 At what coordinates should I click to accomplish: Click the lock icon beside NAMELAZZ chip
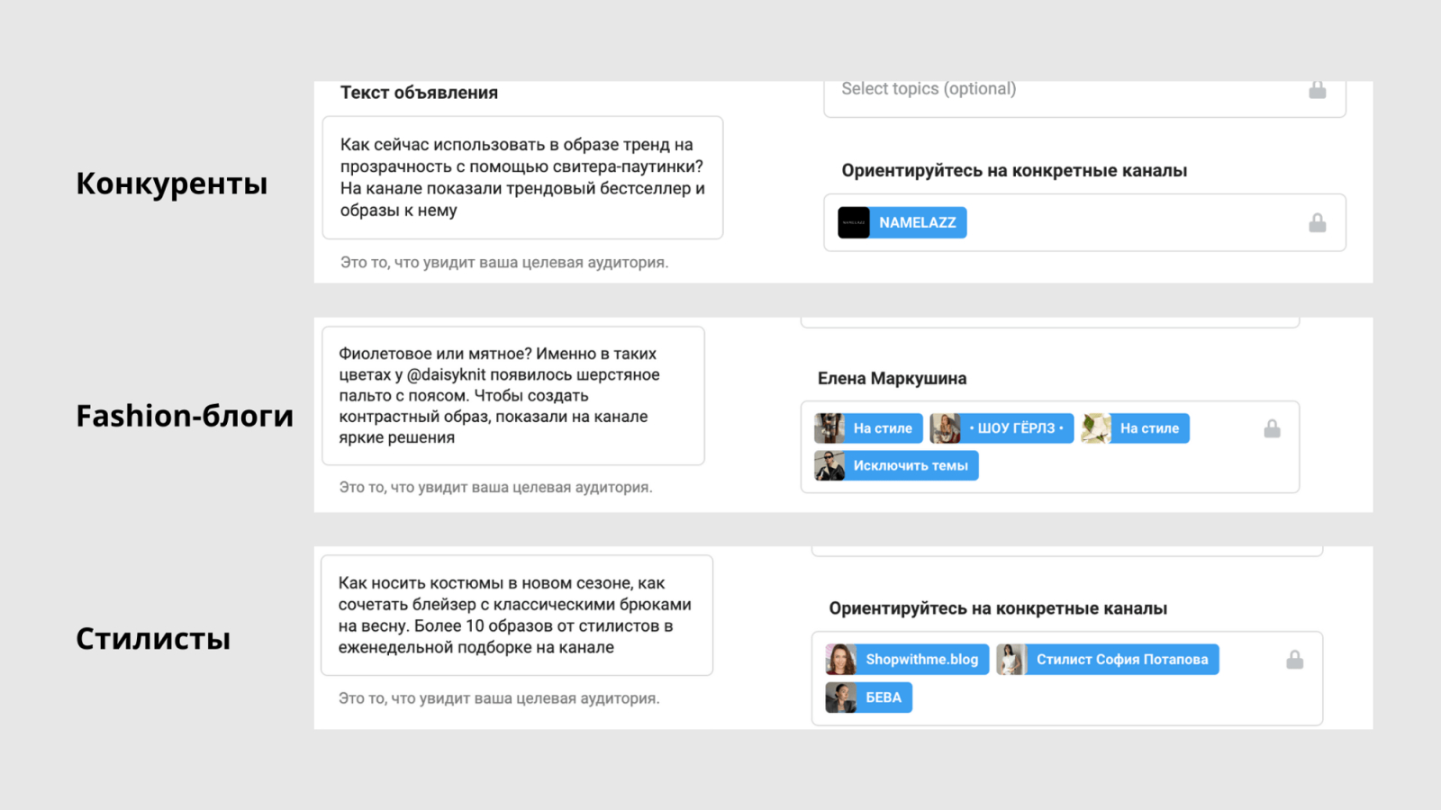click(1317, 222)
